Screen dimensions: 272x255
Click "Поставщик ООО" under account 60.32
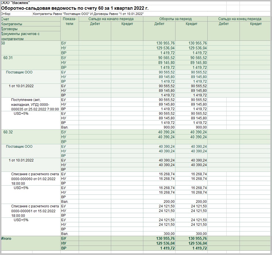(x=19, y=147)
